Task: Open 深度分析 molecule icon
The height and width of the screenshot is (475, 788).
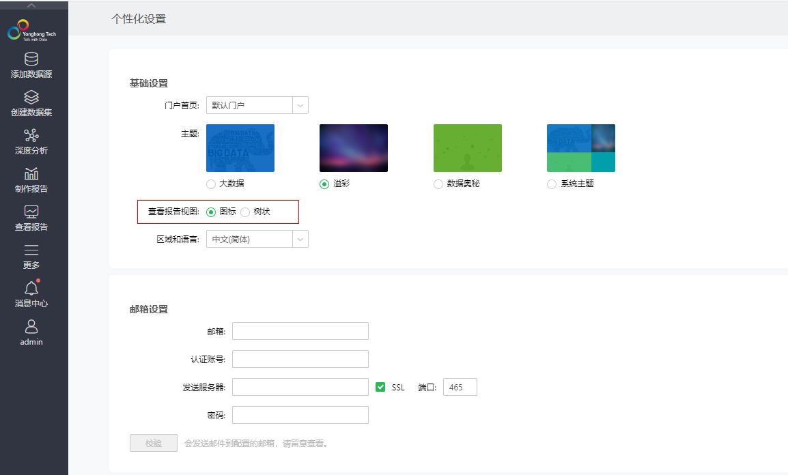Action: click(31, 136)
